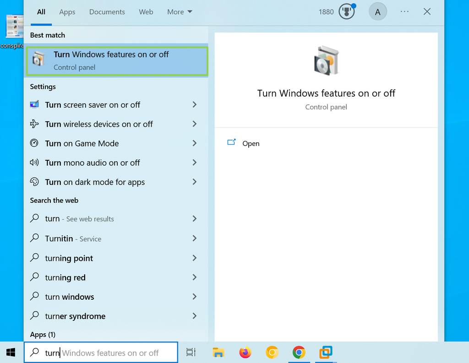
Task: Open the More dropdown
Action: 180,12
